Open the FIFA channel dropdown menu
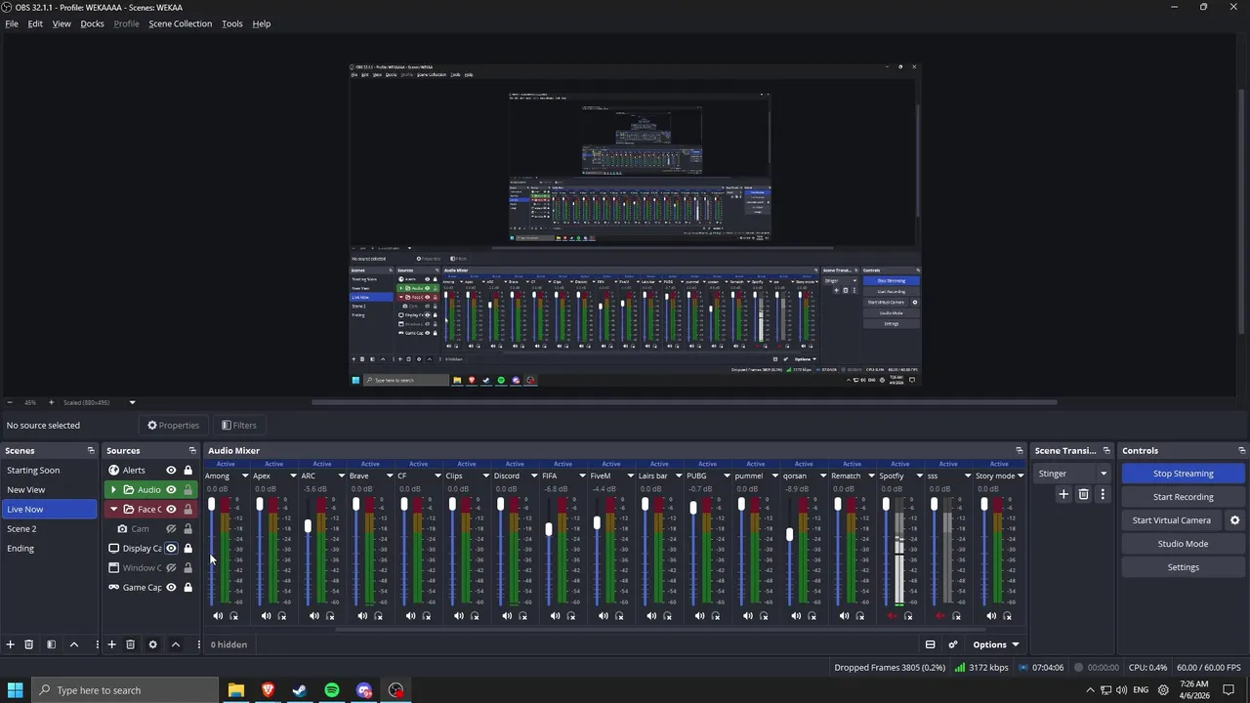Viewport: 1250px width, 703px height. (582, 476)
